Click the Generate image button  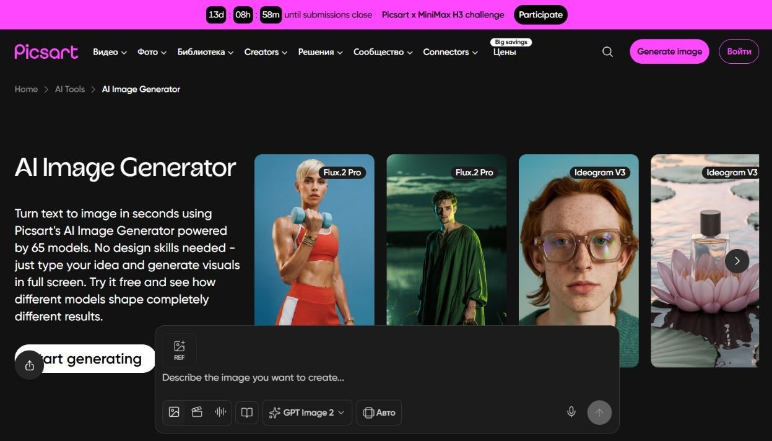(x=669, y=51)
